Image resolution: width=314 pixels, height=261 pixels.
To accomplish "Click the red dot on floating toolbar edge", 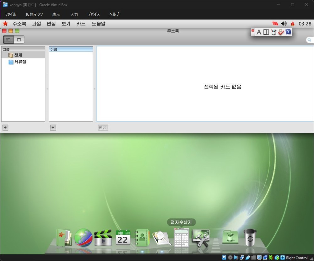I will pyautogui.click(x=253, y=31).
